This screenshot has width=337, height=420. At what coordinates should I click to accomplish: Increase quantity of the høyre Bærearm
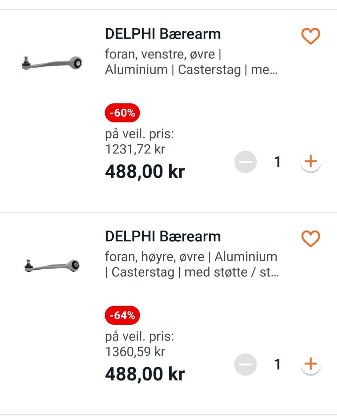(x=311, y=364)
